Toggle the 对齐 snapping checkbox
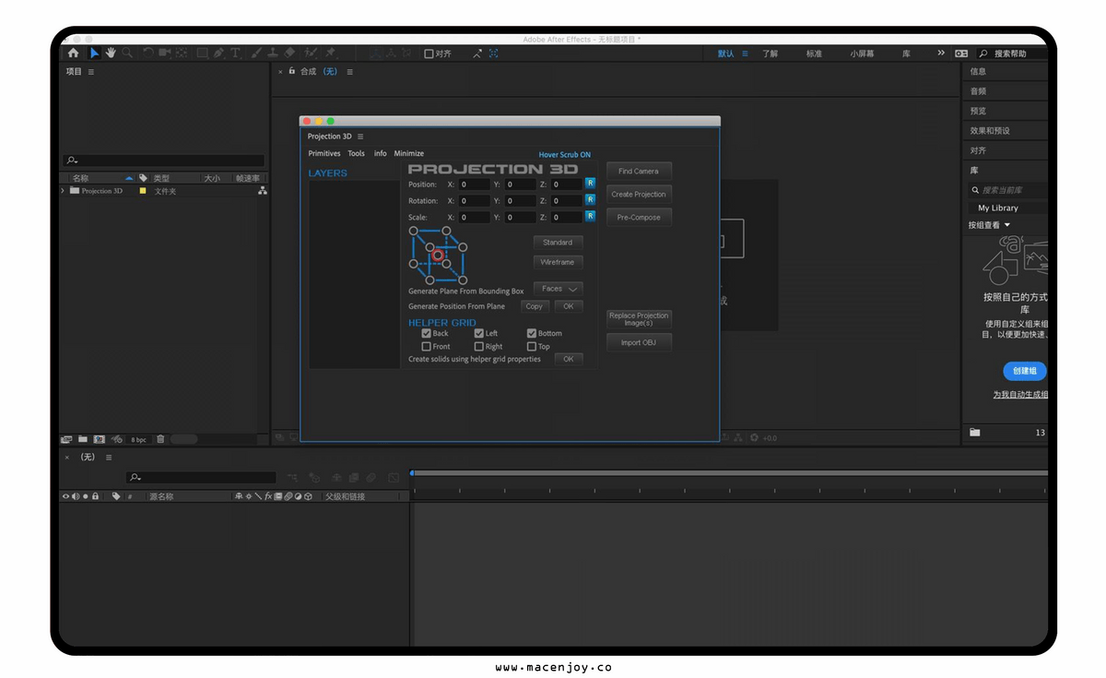The width and height of the screenshot is (1106, 678). click(x=429, y=54)
